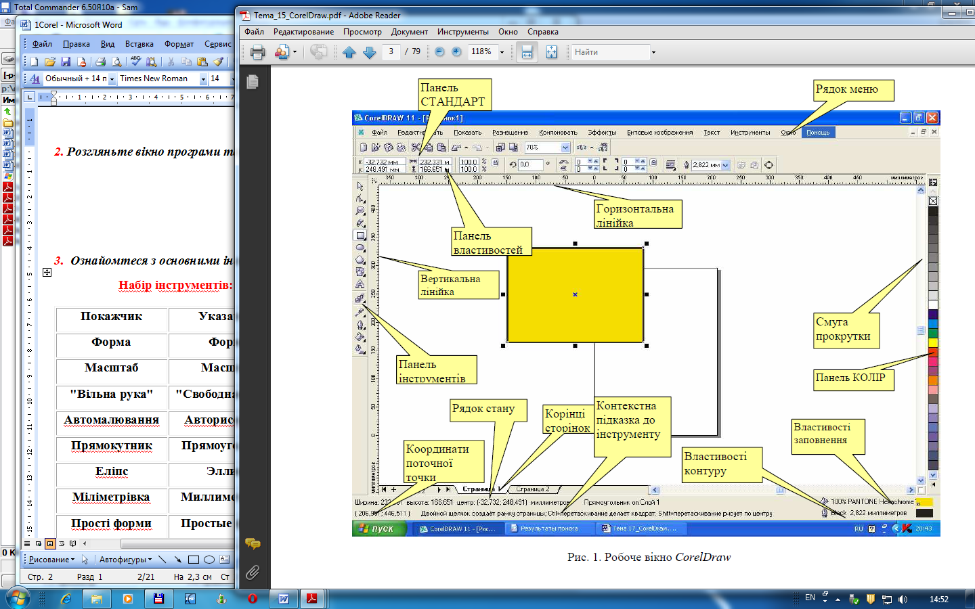Select the Oval tool on Drawing toolbar
Viewport: 975px width, 609px height.
pyautogui.click(x=209, y=560)
